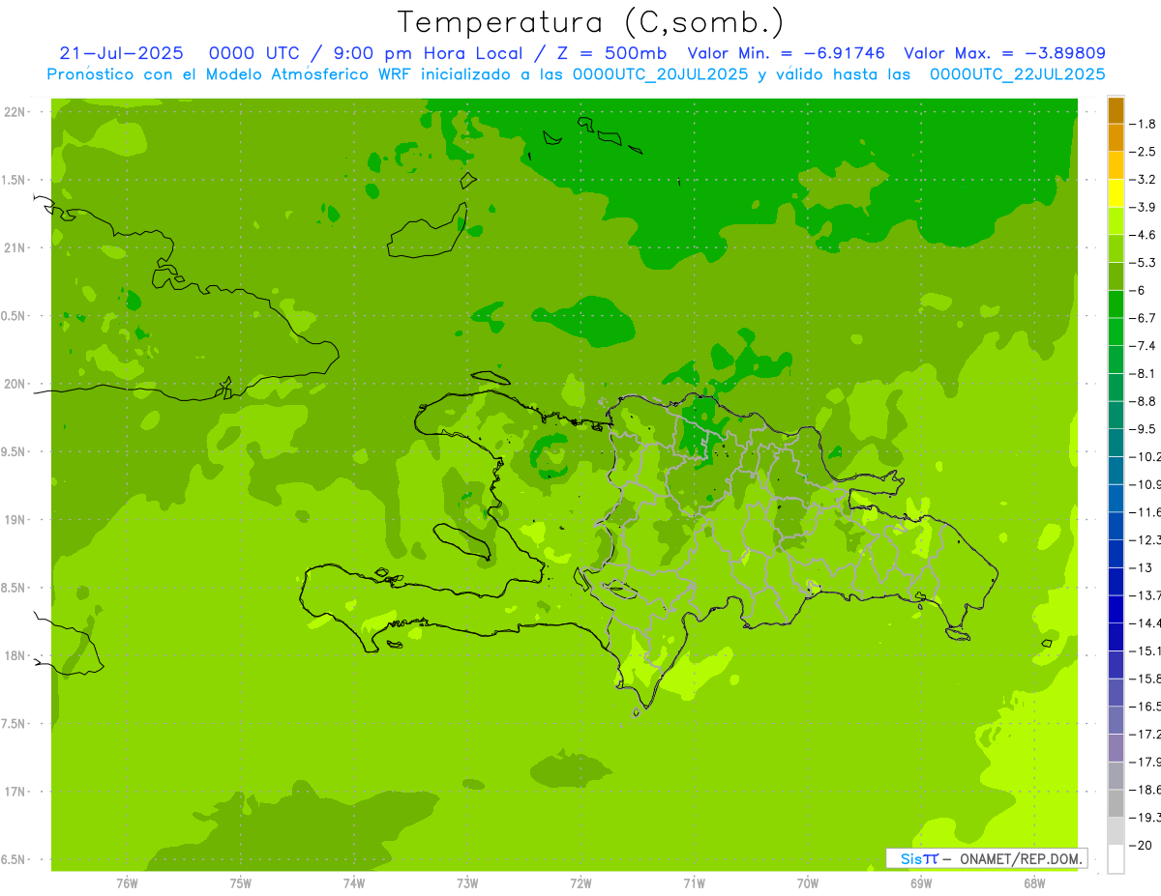Click the '17N' latitude label
The width and height of the screenshot is (1161, 896).
click(16, 792)
